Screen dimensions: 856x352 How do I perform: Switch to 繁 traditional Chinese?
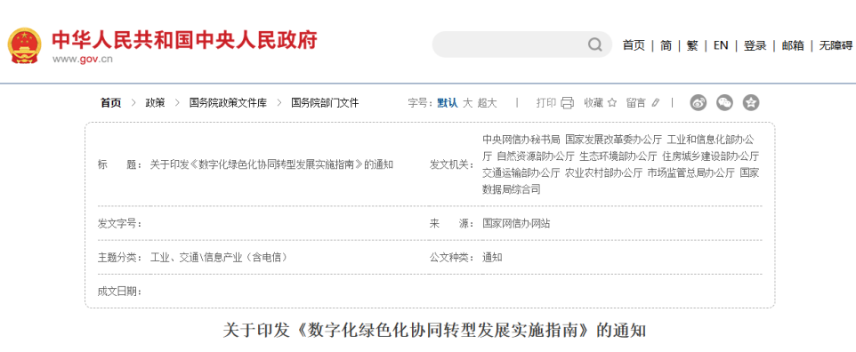tap(692, 46)
